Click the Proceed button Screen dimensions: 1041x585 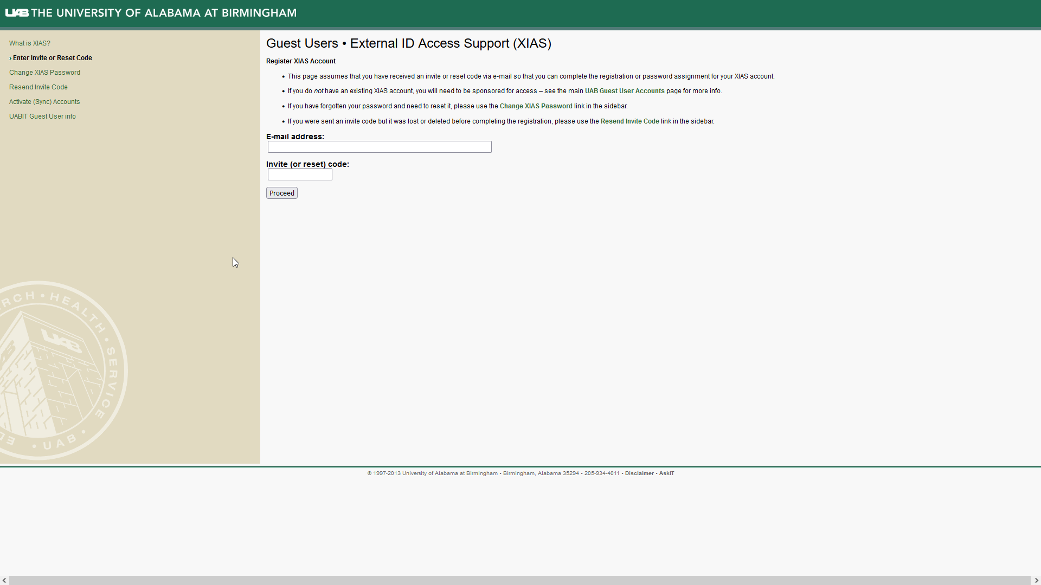click(282, 193)
